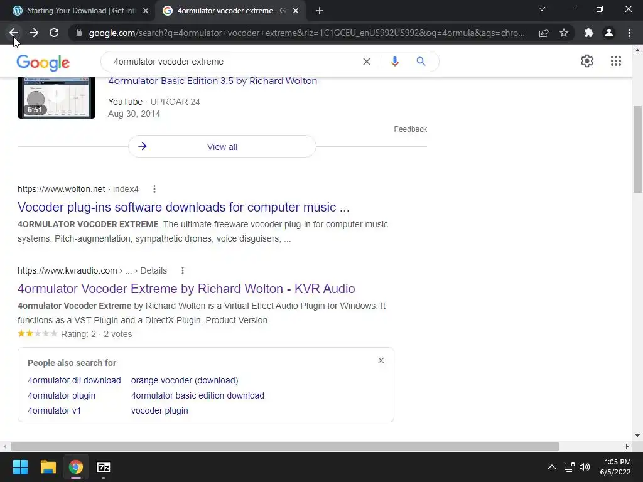This screenshot has height=482, width=643.
Task: Open the Extensions puzzle icon
Action: (589, 33)
